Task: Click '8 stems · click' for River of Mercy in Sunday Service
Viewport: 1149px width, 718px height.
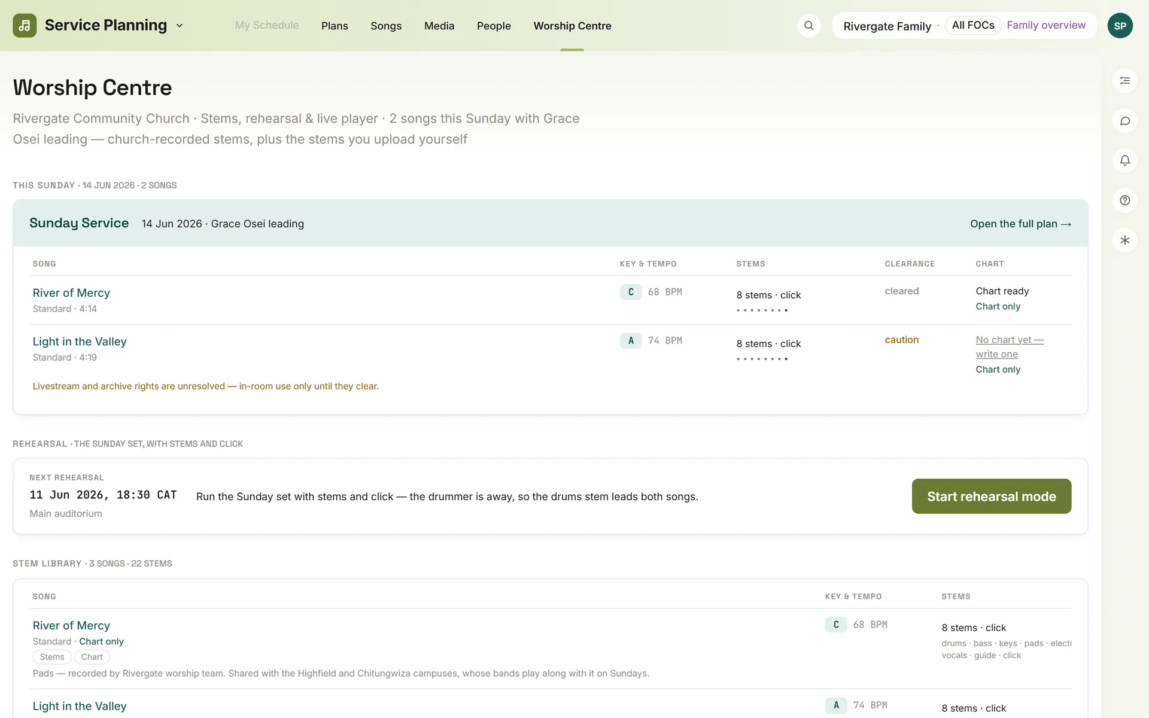Action: pos(768,295)
